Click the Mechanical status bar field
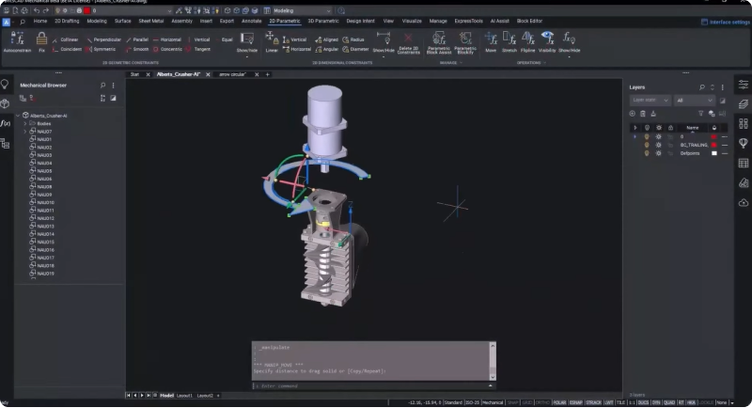The width and height of the screenshot is (752, 408). point(493,402)
